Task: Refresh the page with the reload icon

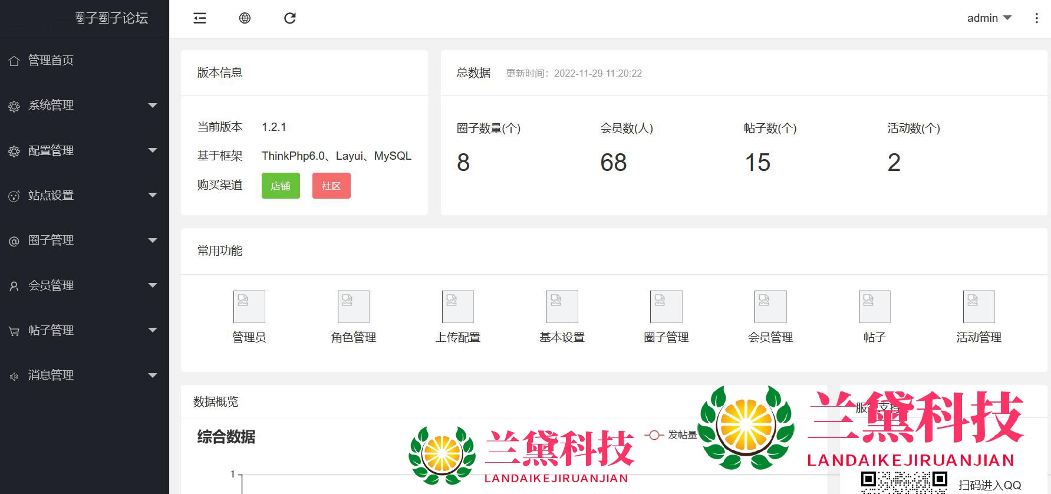Action: point(290,18)
